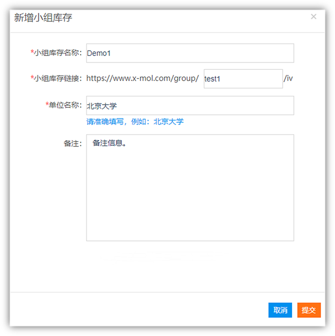Image resolution: width=335 pixels, height=336 pixels.
Task: Click the 小组库存名称 field containing Demo1
Action: 190,53
